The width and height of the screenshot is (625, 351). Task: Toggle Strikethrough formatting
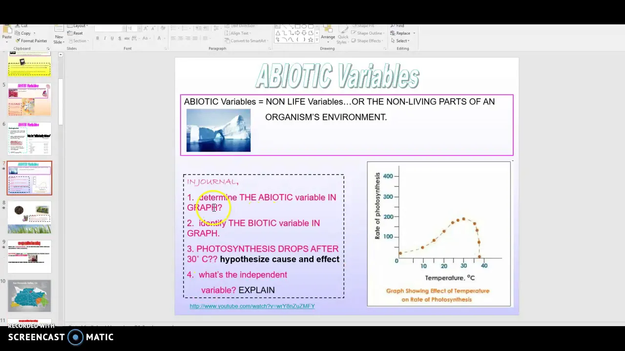pyautogui.click(x=127, y=39)
